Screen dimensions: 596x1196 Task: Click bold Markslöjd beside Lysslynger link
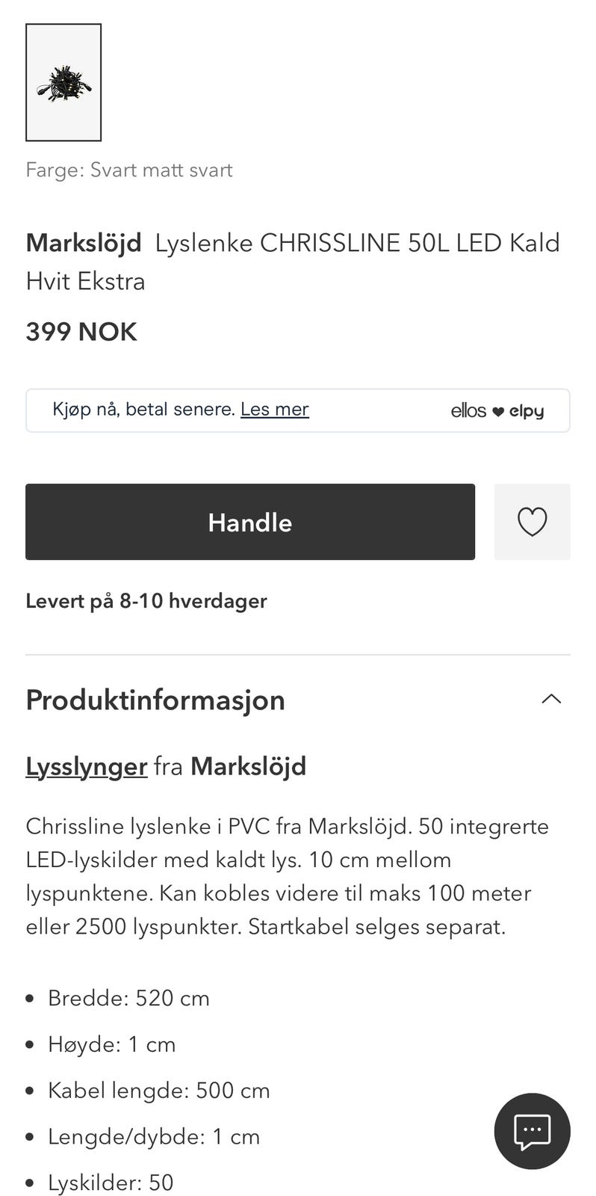[249, 766]
